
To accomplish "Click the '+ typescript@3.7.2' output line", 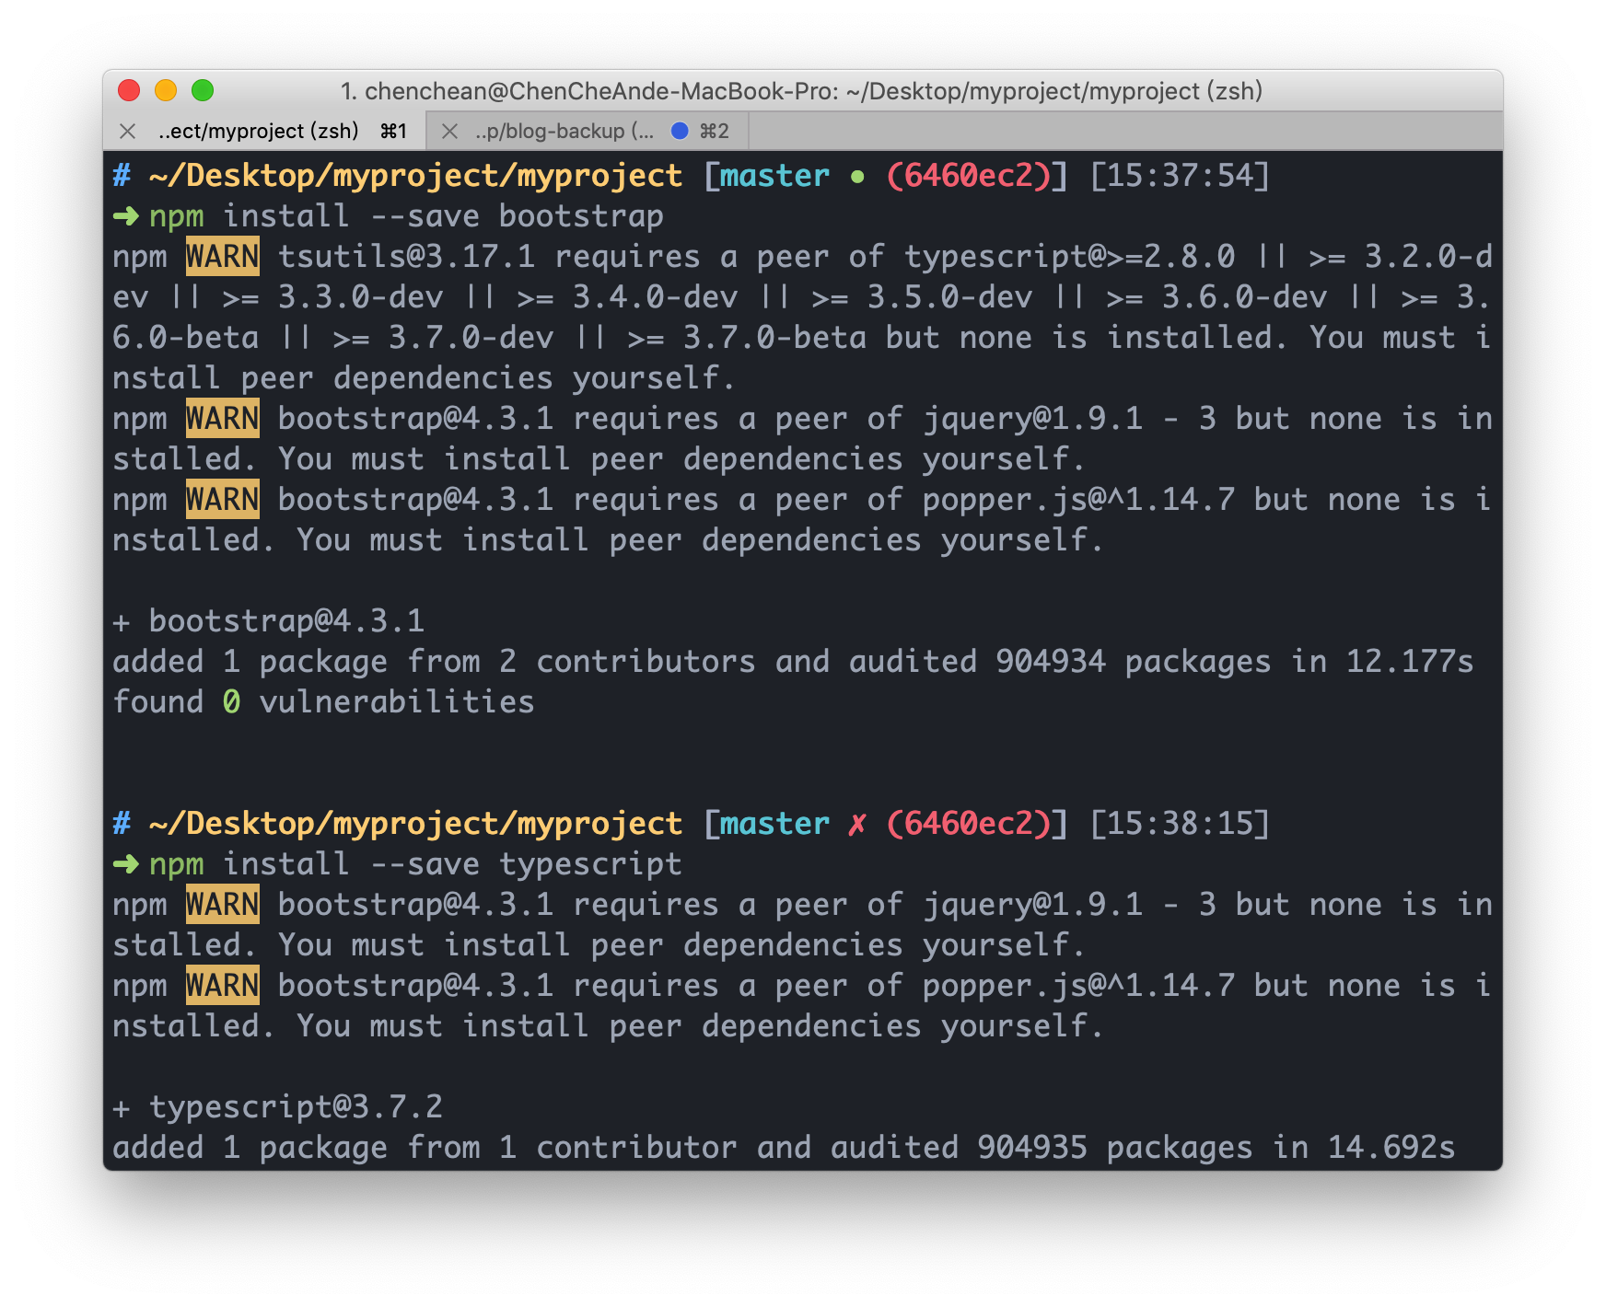I will tap(277, 1107).
